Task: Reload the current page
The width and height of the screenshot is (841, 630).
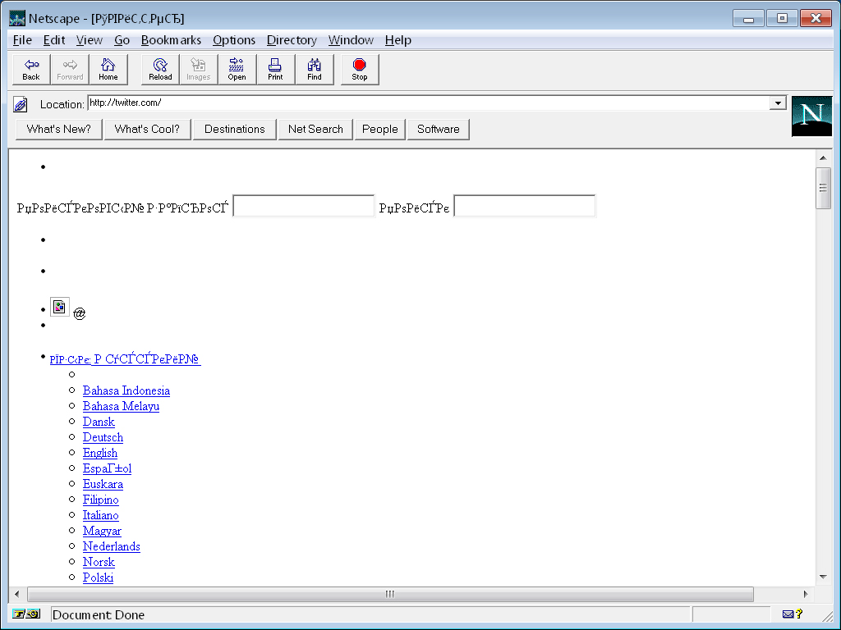Action: pyautogui.click(x=160, y=70)
